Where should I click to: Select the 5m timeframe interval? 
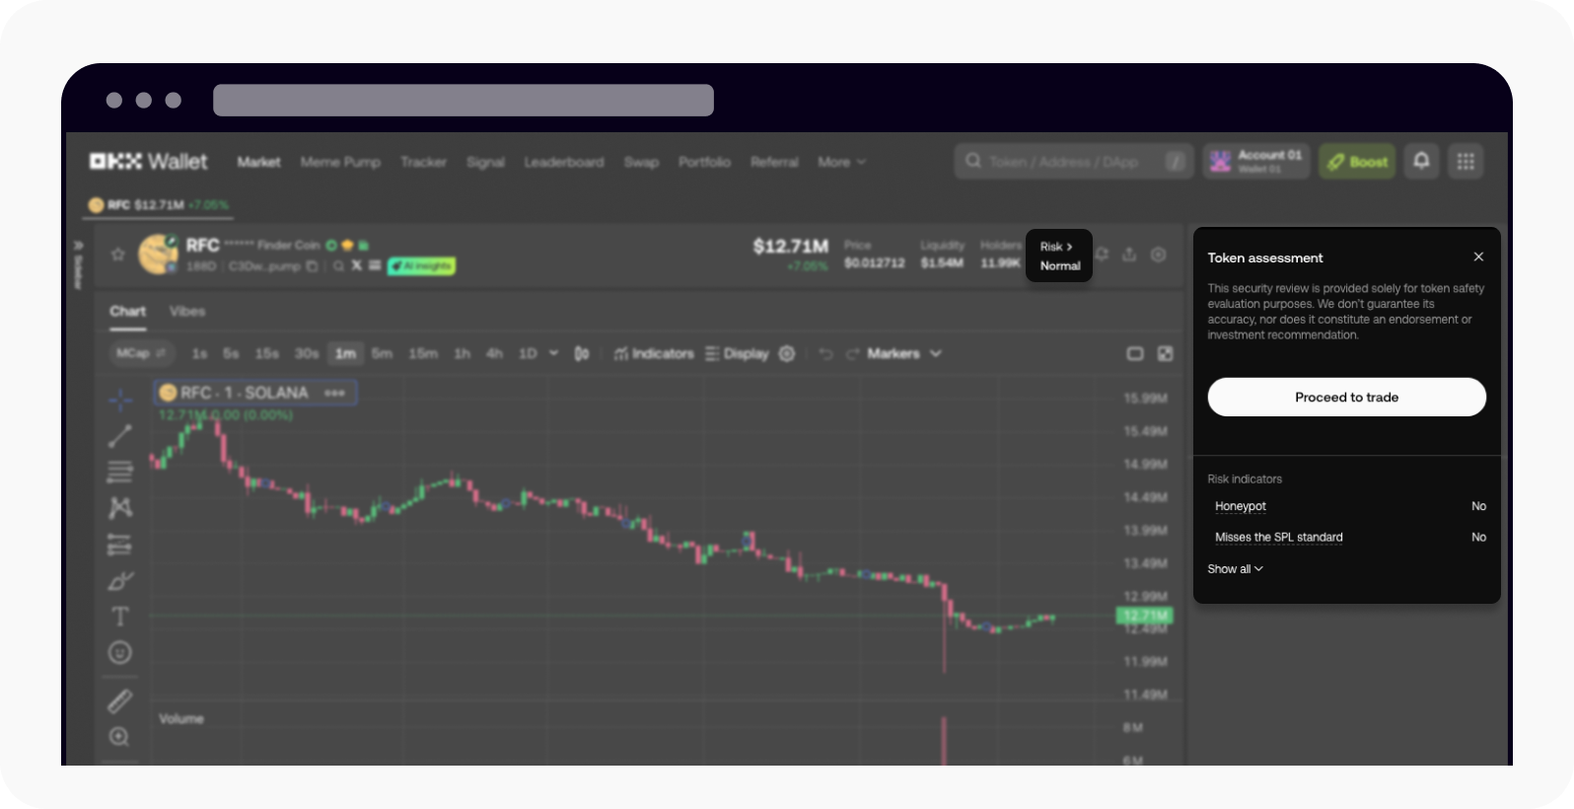382,353
